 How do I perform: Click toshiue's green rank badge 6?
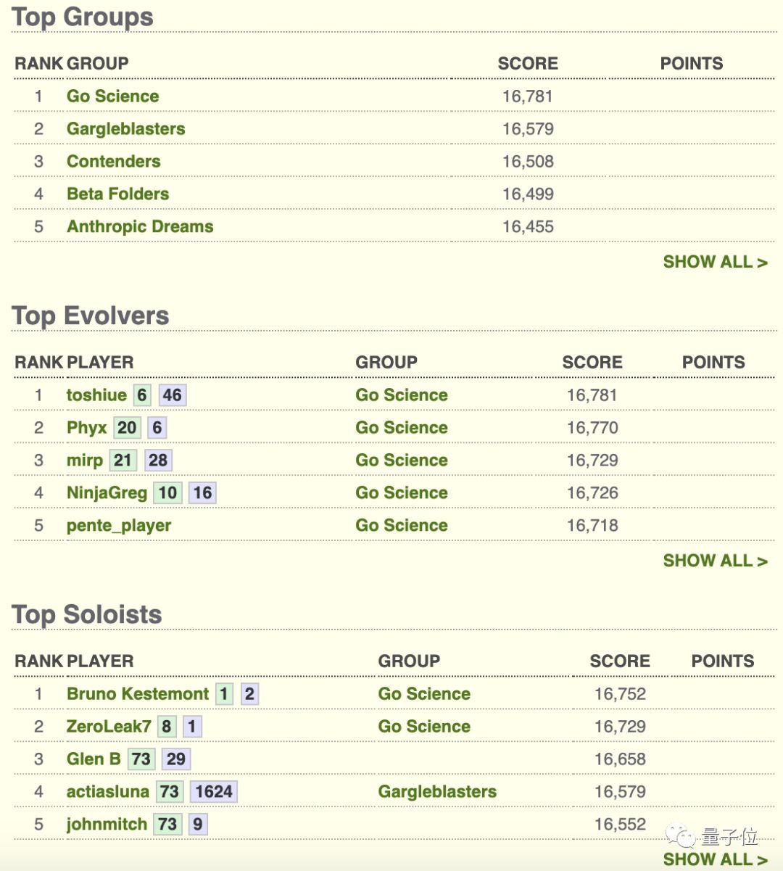(142, 395)
